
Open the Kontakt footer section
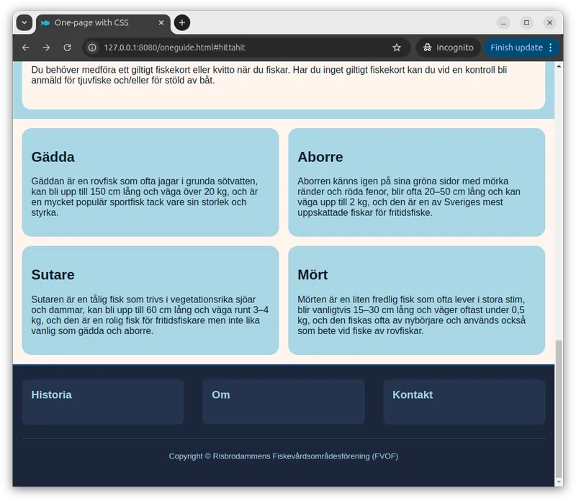click(x=413, y=394)
